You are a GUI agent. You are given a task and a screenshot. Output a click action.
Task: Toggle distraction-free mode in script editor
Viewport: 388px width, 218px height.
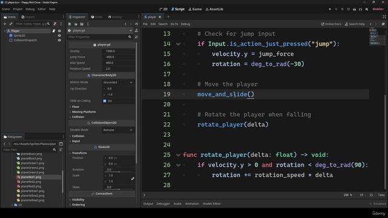coord(384,17)
